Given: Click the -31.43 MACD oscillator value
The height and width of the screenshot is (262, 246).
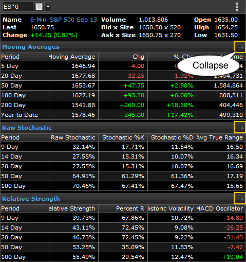Looking at the screenshot, I should 234,237.
